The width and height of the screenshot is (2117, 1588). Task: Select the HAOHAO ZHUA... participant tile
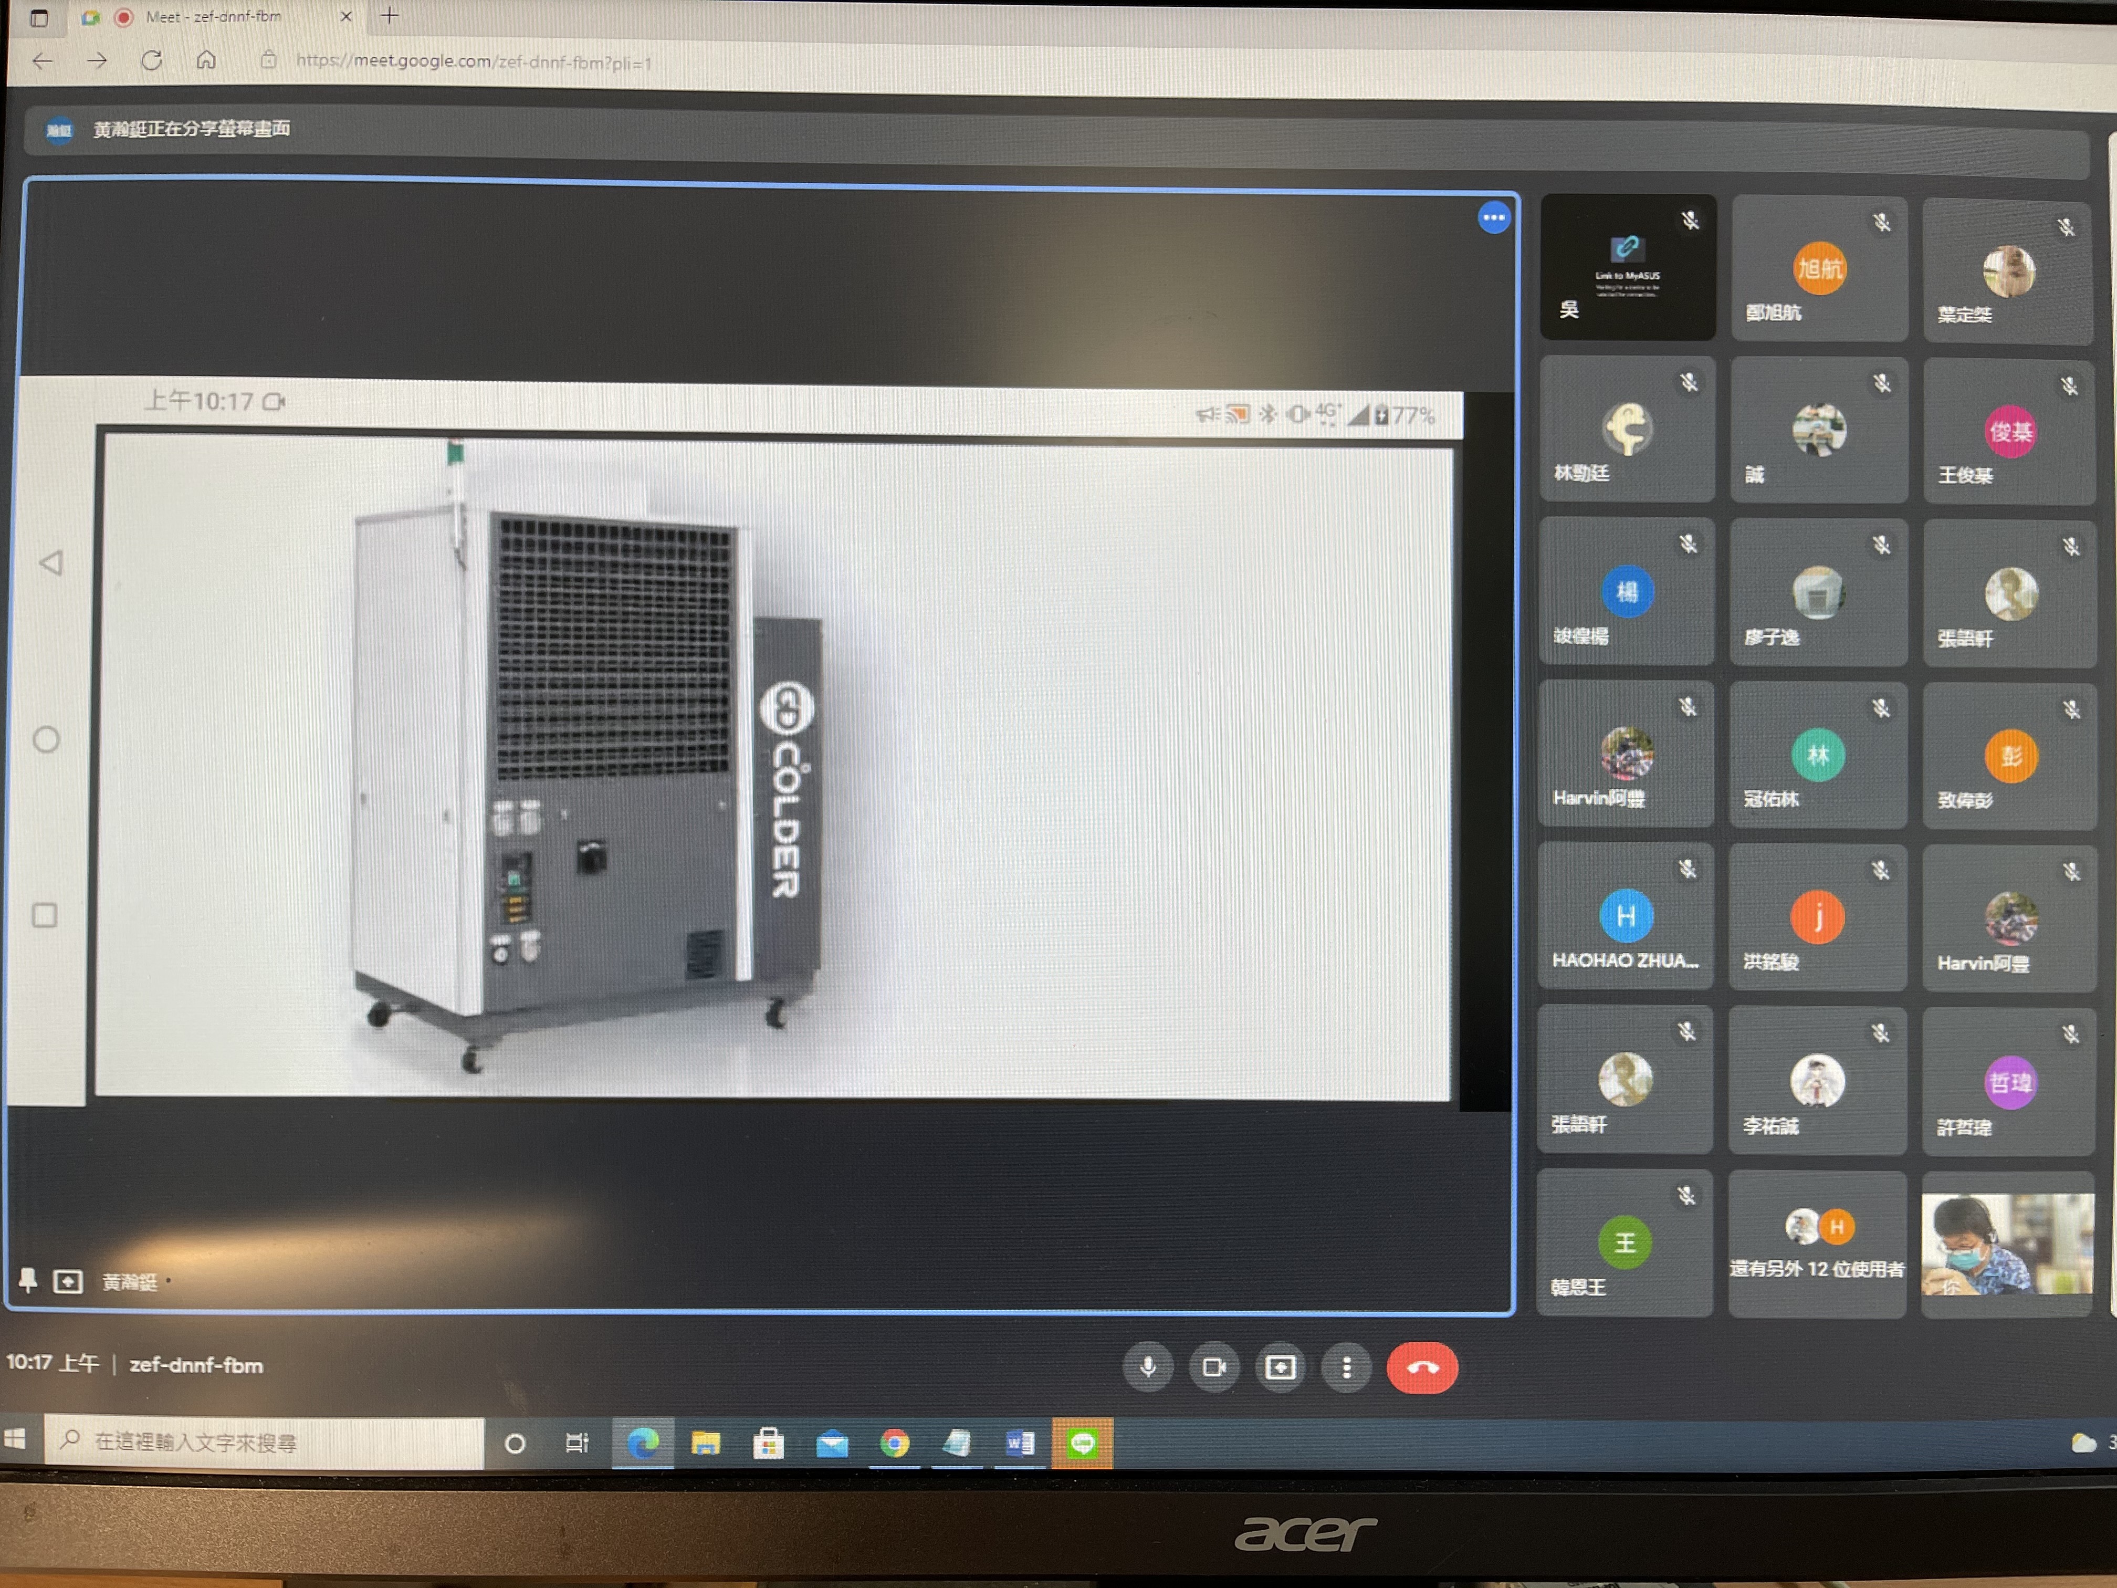(x=1625, y=916)
